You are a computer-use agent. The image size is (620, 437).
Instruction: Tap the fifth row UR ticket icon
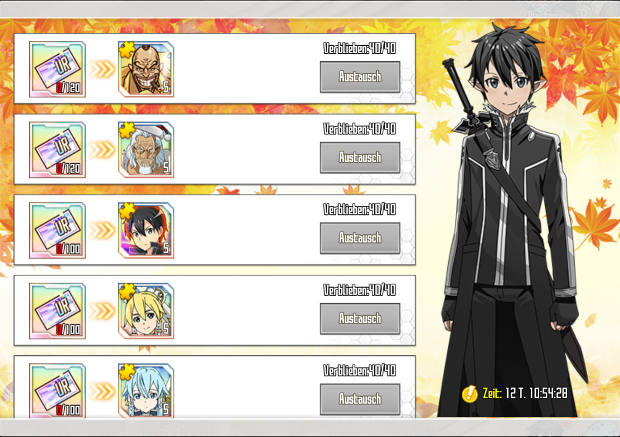58,390
